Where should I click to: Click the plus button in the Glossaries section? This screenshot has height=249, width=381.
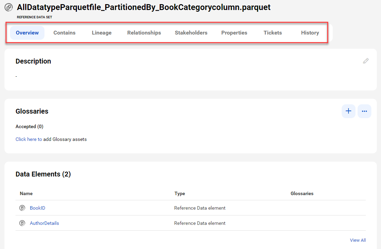349,111
